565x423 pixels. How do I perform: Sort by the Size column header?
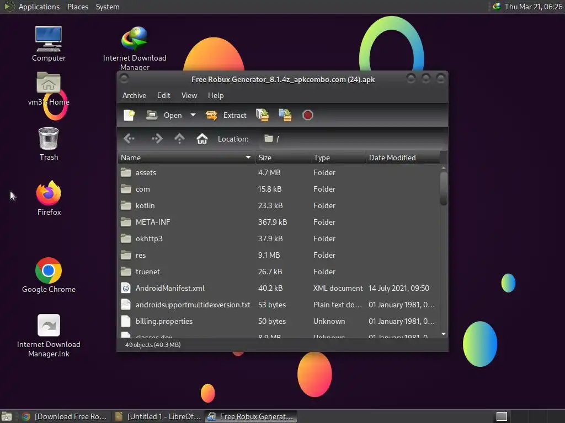[283, 158]
